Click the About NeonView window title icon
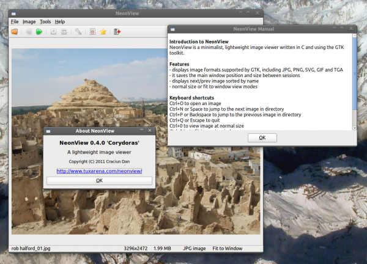The image size is (367, 264). click(48, 131)
